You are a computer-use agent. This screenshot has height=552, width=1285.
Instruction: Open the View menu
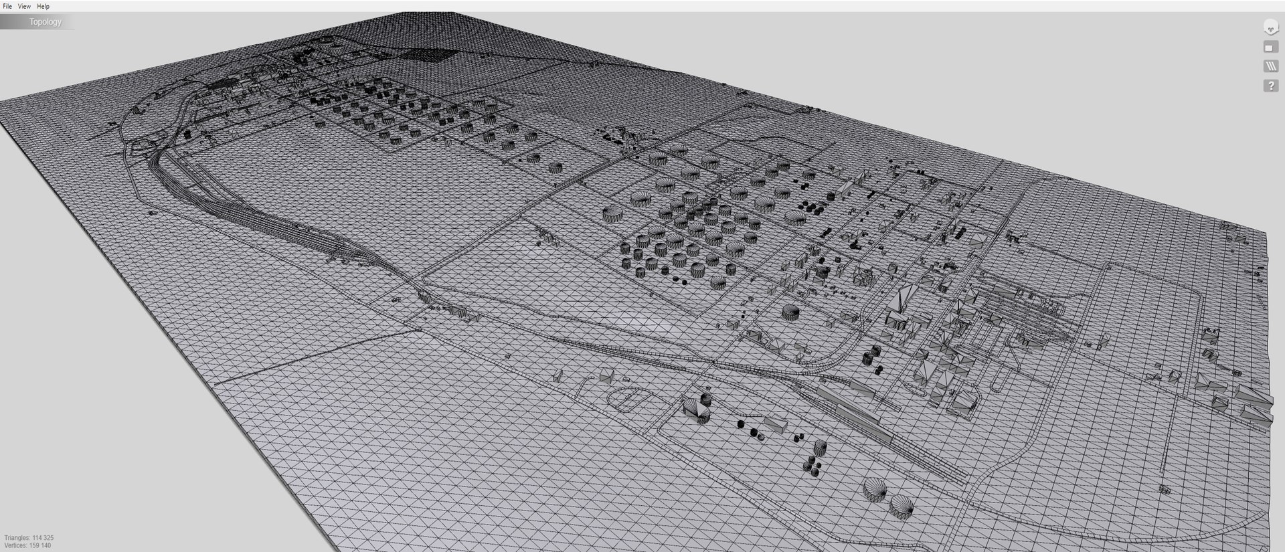point(24,6)
